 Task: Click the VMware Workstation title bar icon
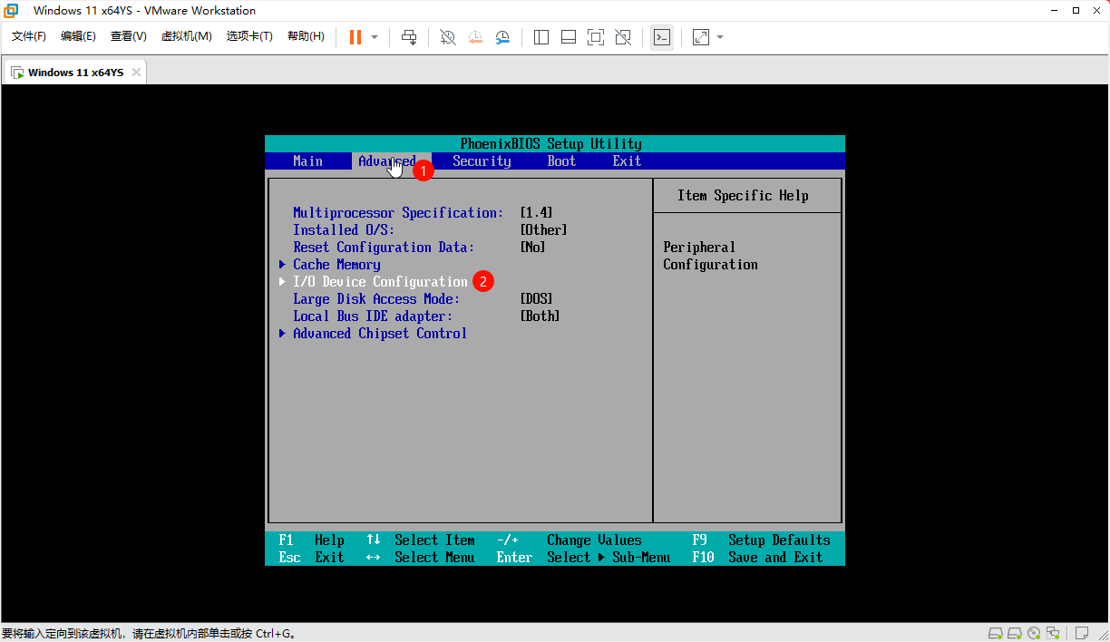12,11
